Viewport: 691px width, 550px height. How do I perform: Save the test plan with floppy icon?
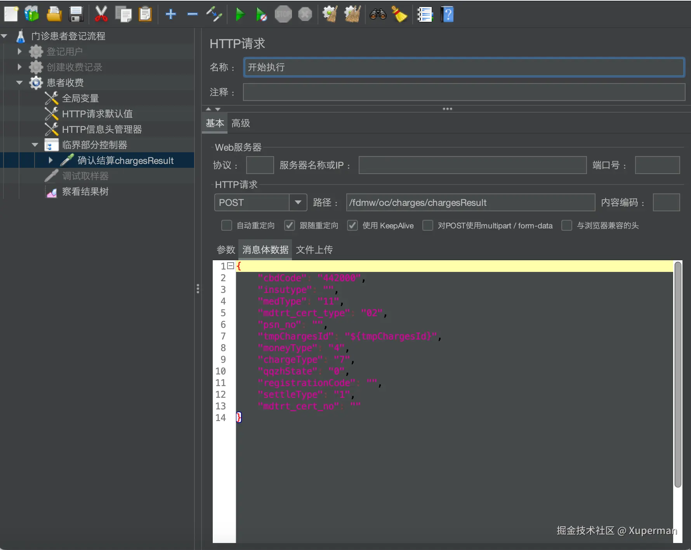click(76, 14)
